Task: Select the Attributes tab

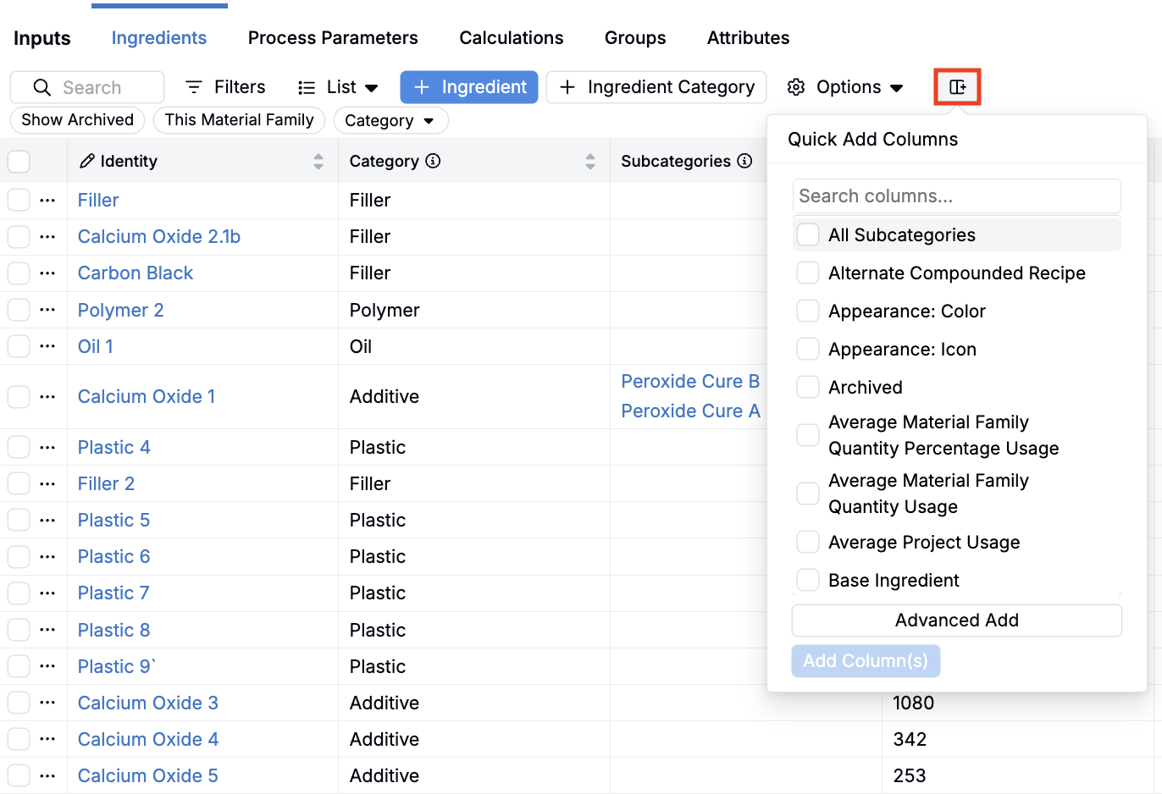Action: point(749,38)
